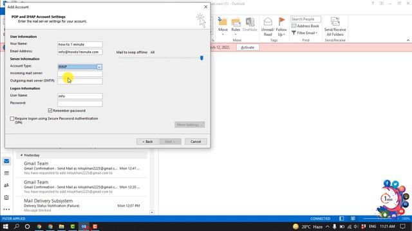Viewport: 412px width, 231px height.
Task: Open more navigation options ellipsis
Action: [6, 209]
